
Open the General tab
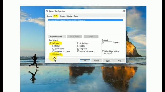point(49,16)
